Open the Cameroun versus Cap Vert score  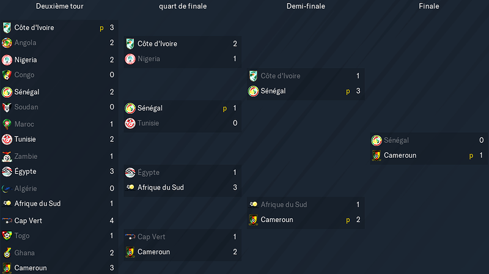(235, 252)
